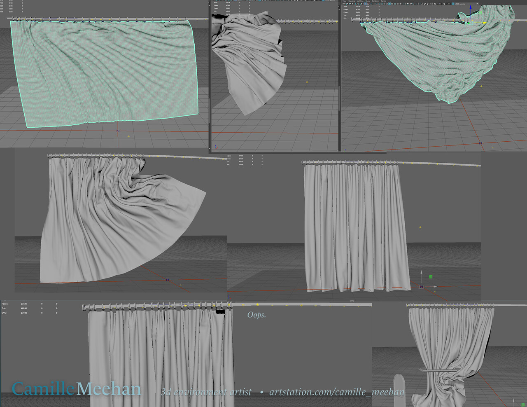The width and height of the screenshot is (527, 407).
Task: Toggle the exposure icon beside the 0.00 field
Action: [435, 4]
